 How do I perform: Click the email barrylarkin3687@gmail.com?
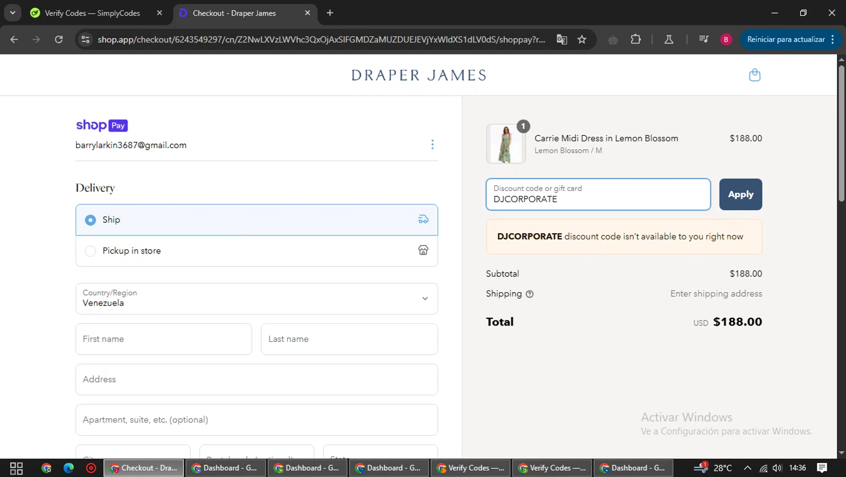coord(131,145)
